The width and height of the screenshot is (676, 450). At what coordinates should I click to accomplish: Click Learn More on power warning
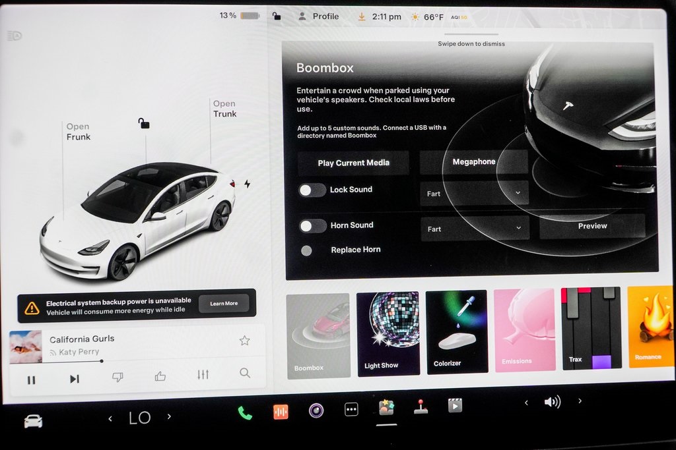[x=224, y=304]
